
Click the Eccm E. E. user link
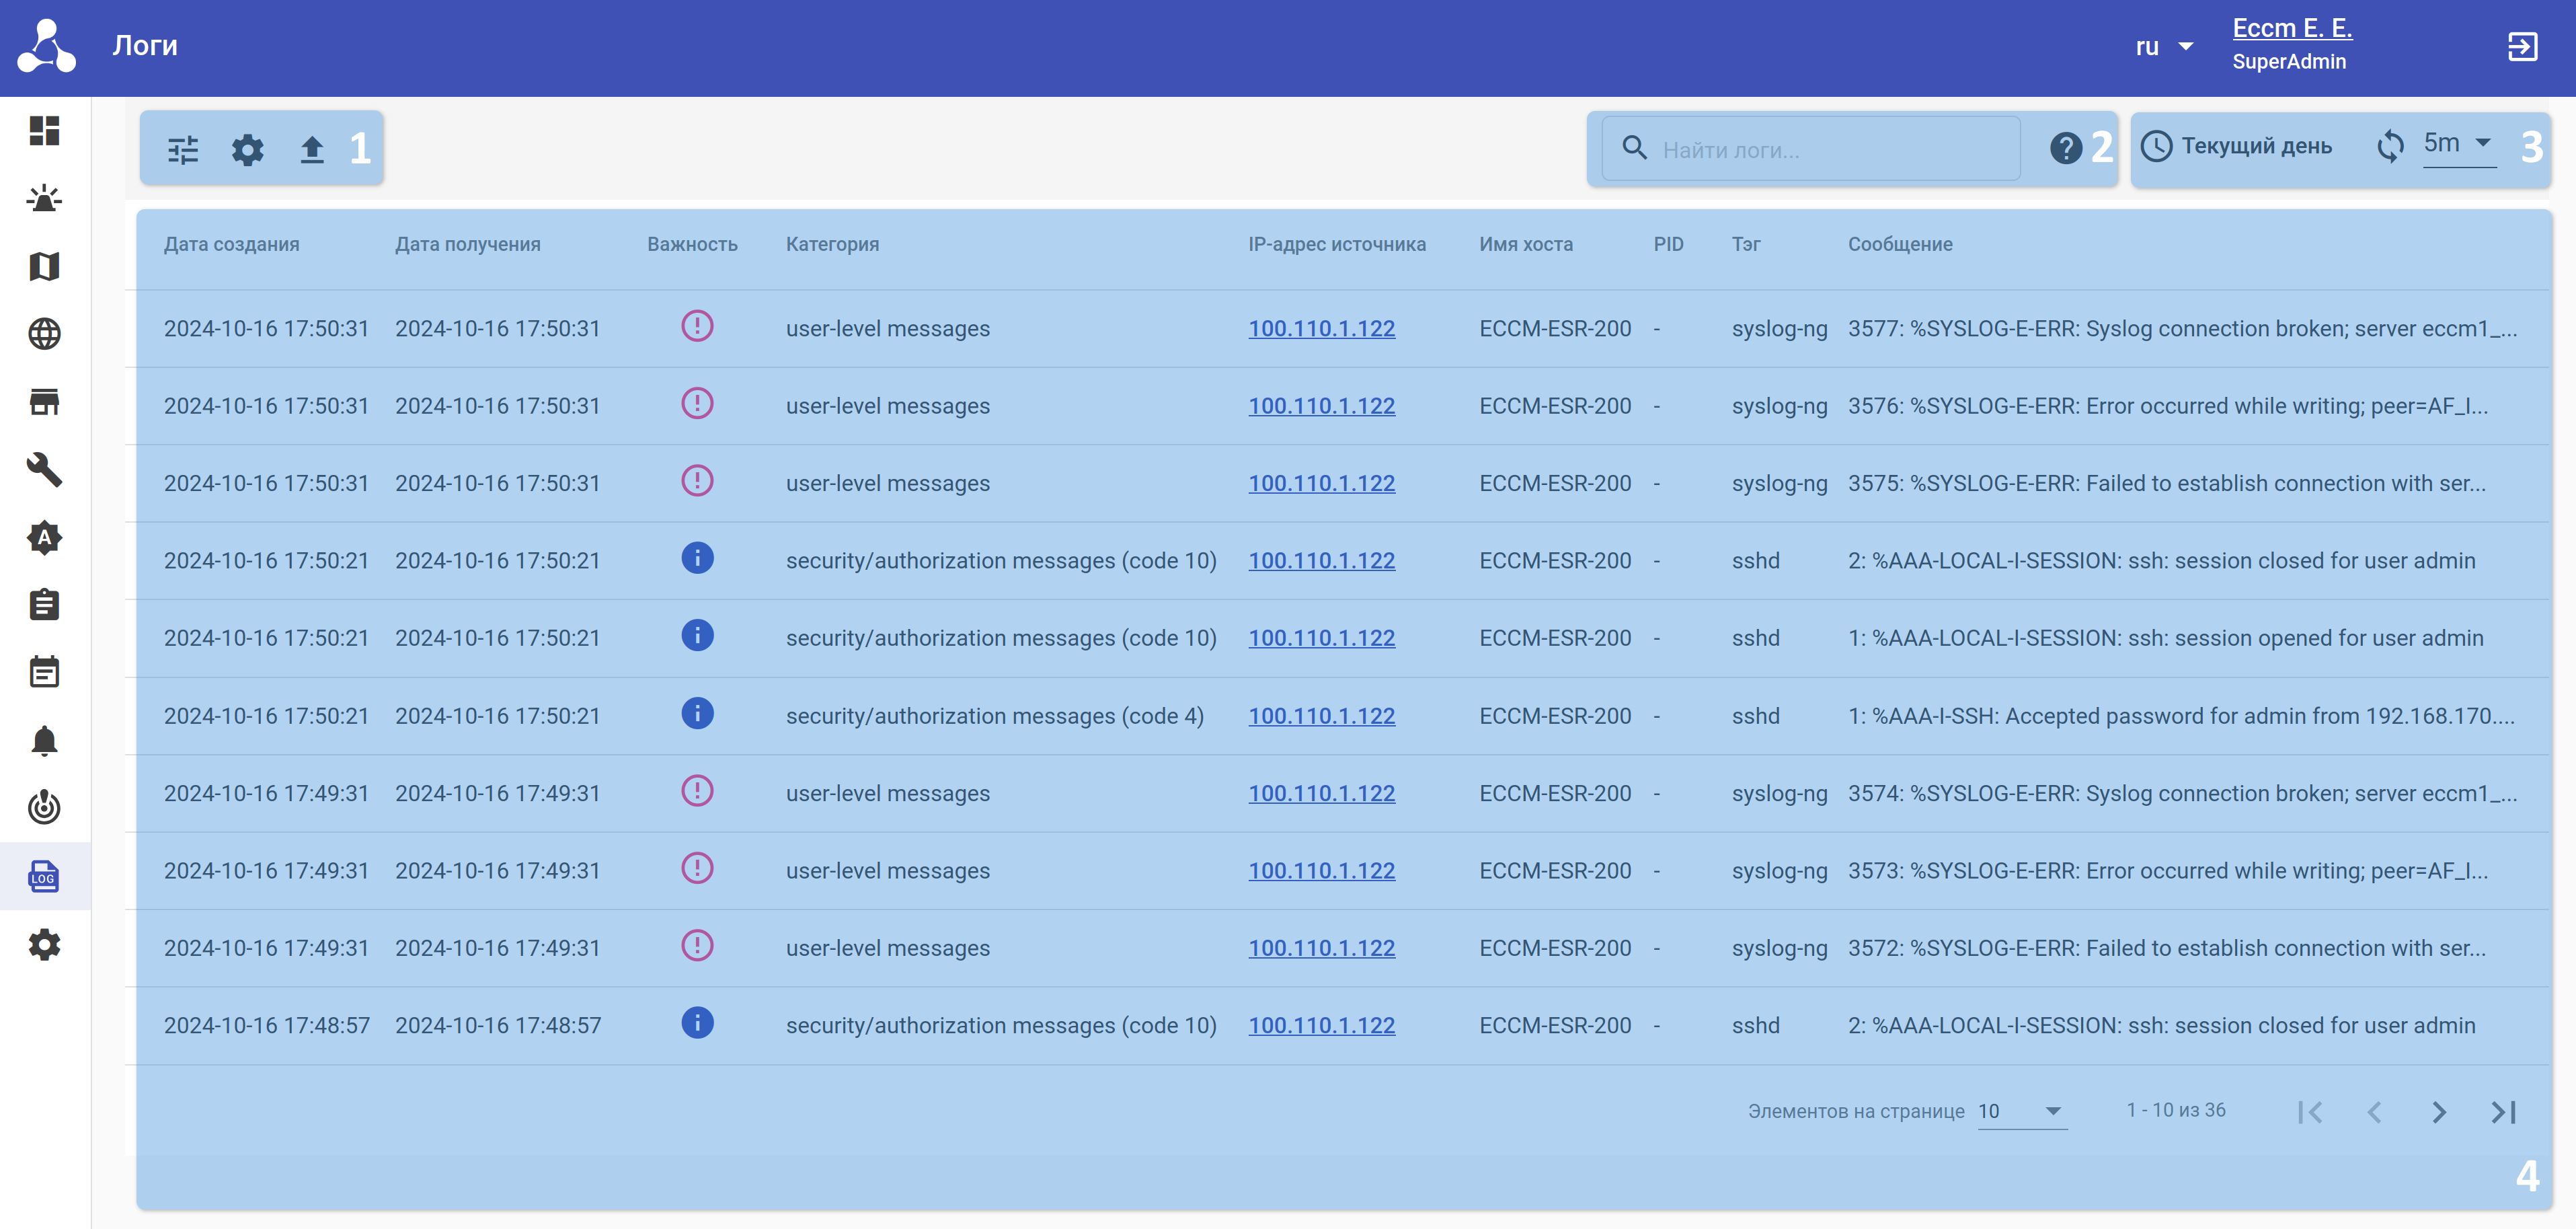coord(2292,28)
